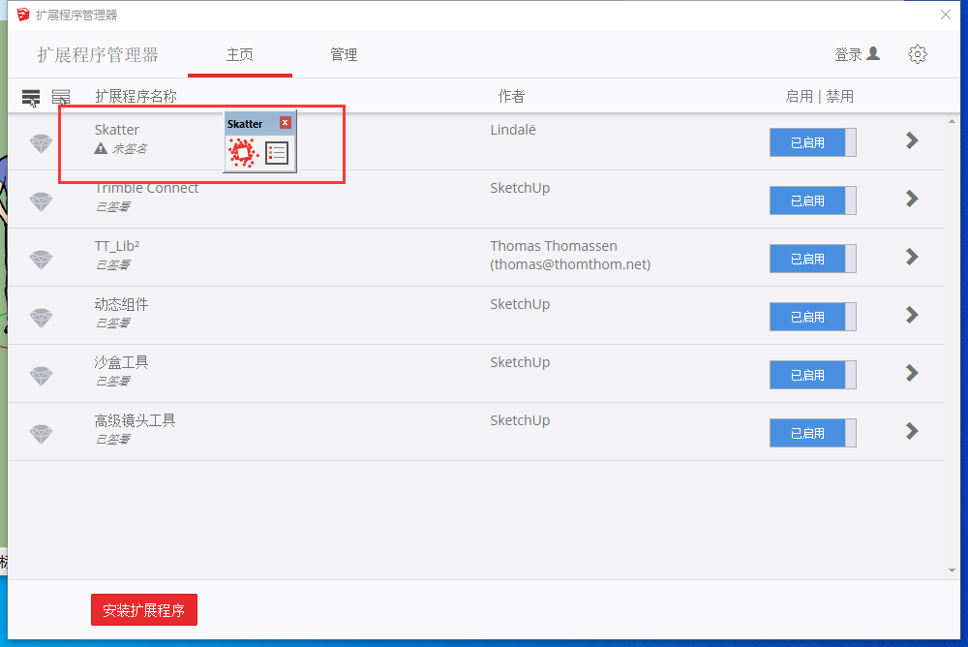
Task: Click the scrollbar up arrow
Action: (952, 122)
